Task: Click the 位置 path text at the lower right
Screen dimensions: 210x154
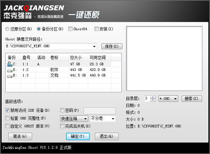Action: click(159, 126)
